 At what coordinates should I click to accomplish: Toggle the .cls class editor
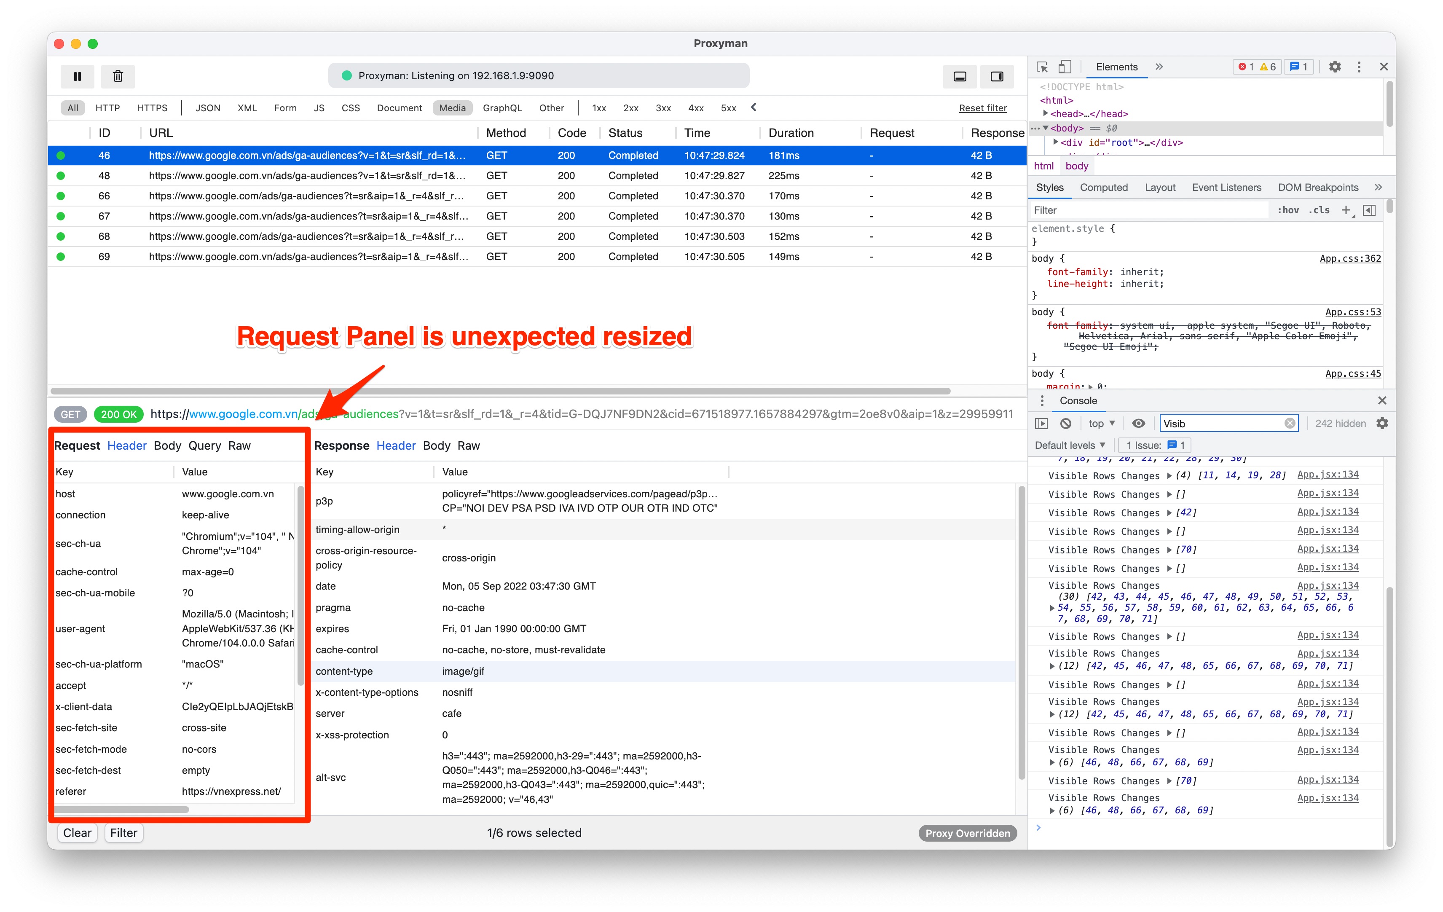(x=1319, y=210)
